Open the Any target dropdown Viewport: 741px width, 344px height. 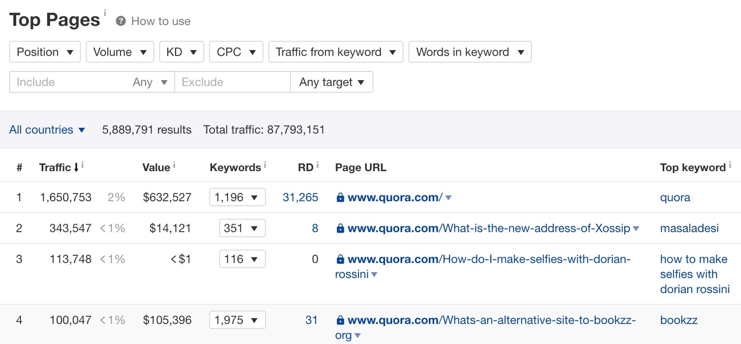tap(332, 82)
